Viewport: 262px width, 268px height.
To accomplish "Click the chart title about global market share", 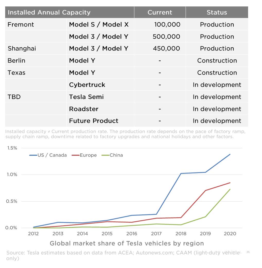I will (127, 243).
